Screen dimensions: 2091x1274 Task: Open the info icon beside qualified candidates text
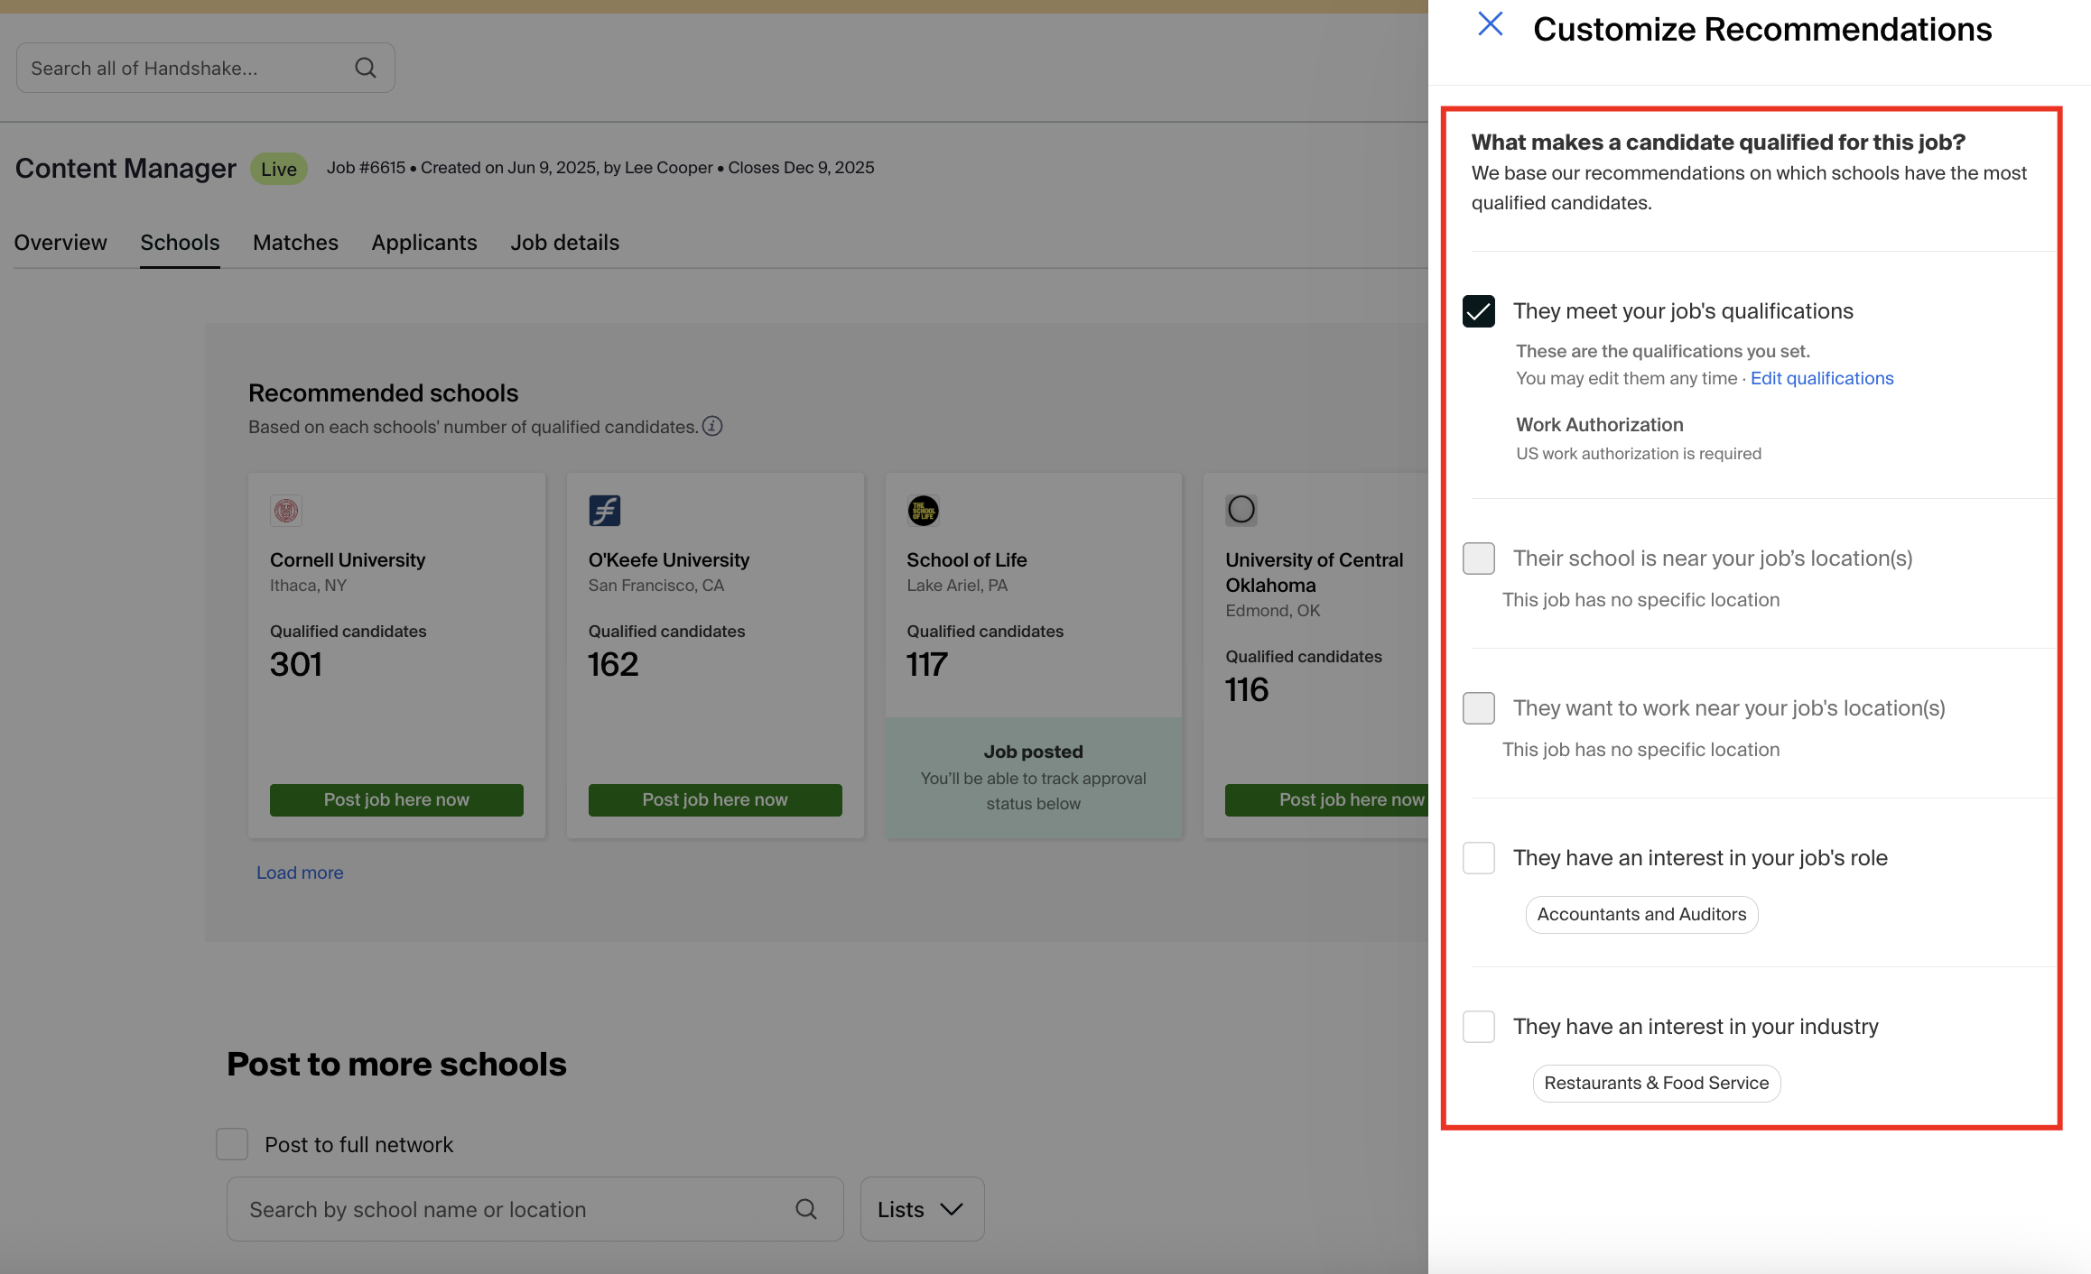click(712, 426)
